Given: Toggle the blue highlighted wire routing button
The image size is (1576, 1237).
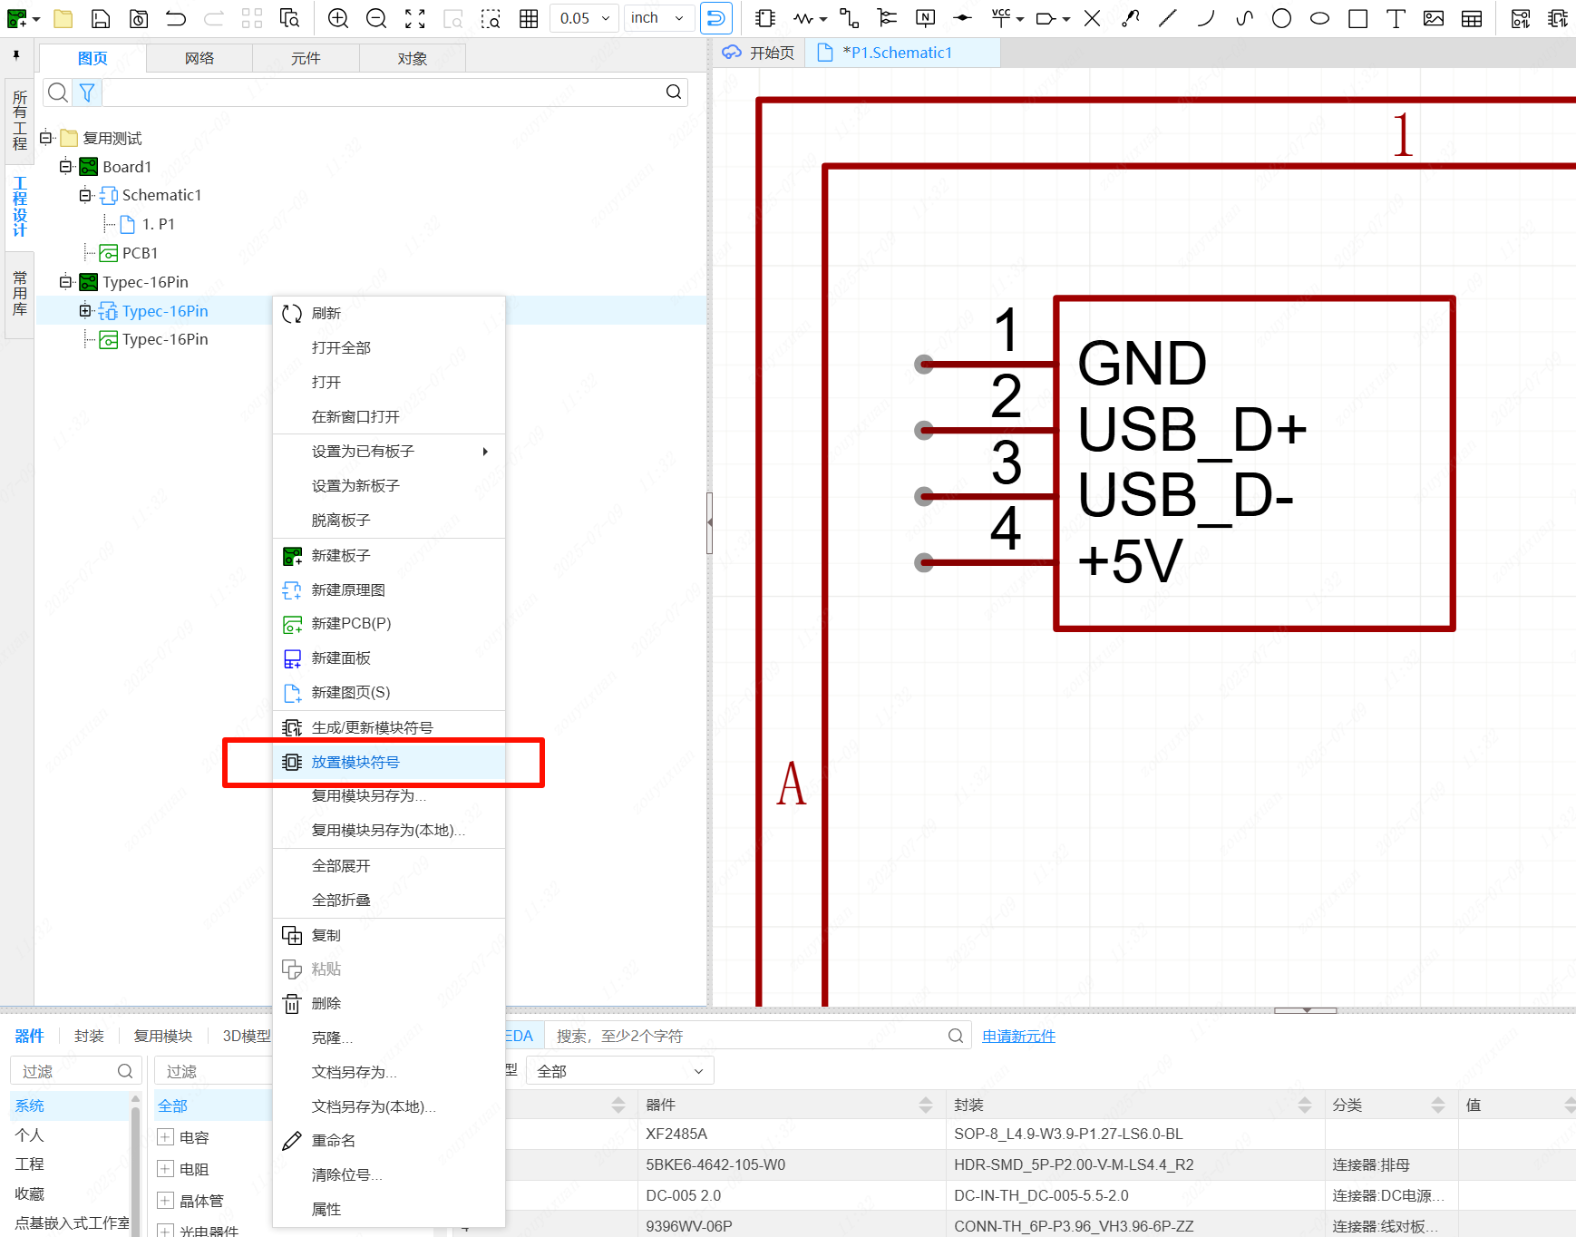Looking at the screenshot, I should [715, 18].
